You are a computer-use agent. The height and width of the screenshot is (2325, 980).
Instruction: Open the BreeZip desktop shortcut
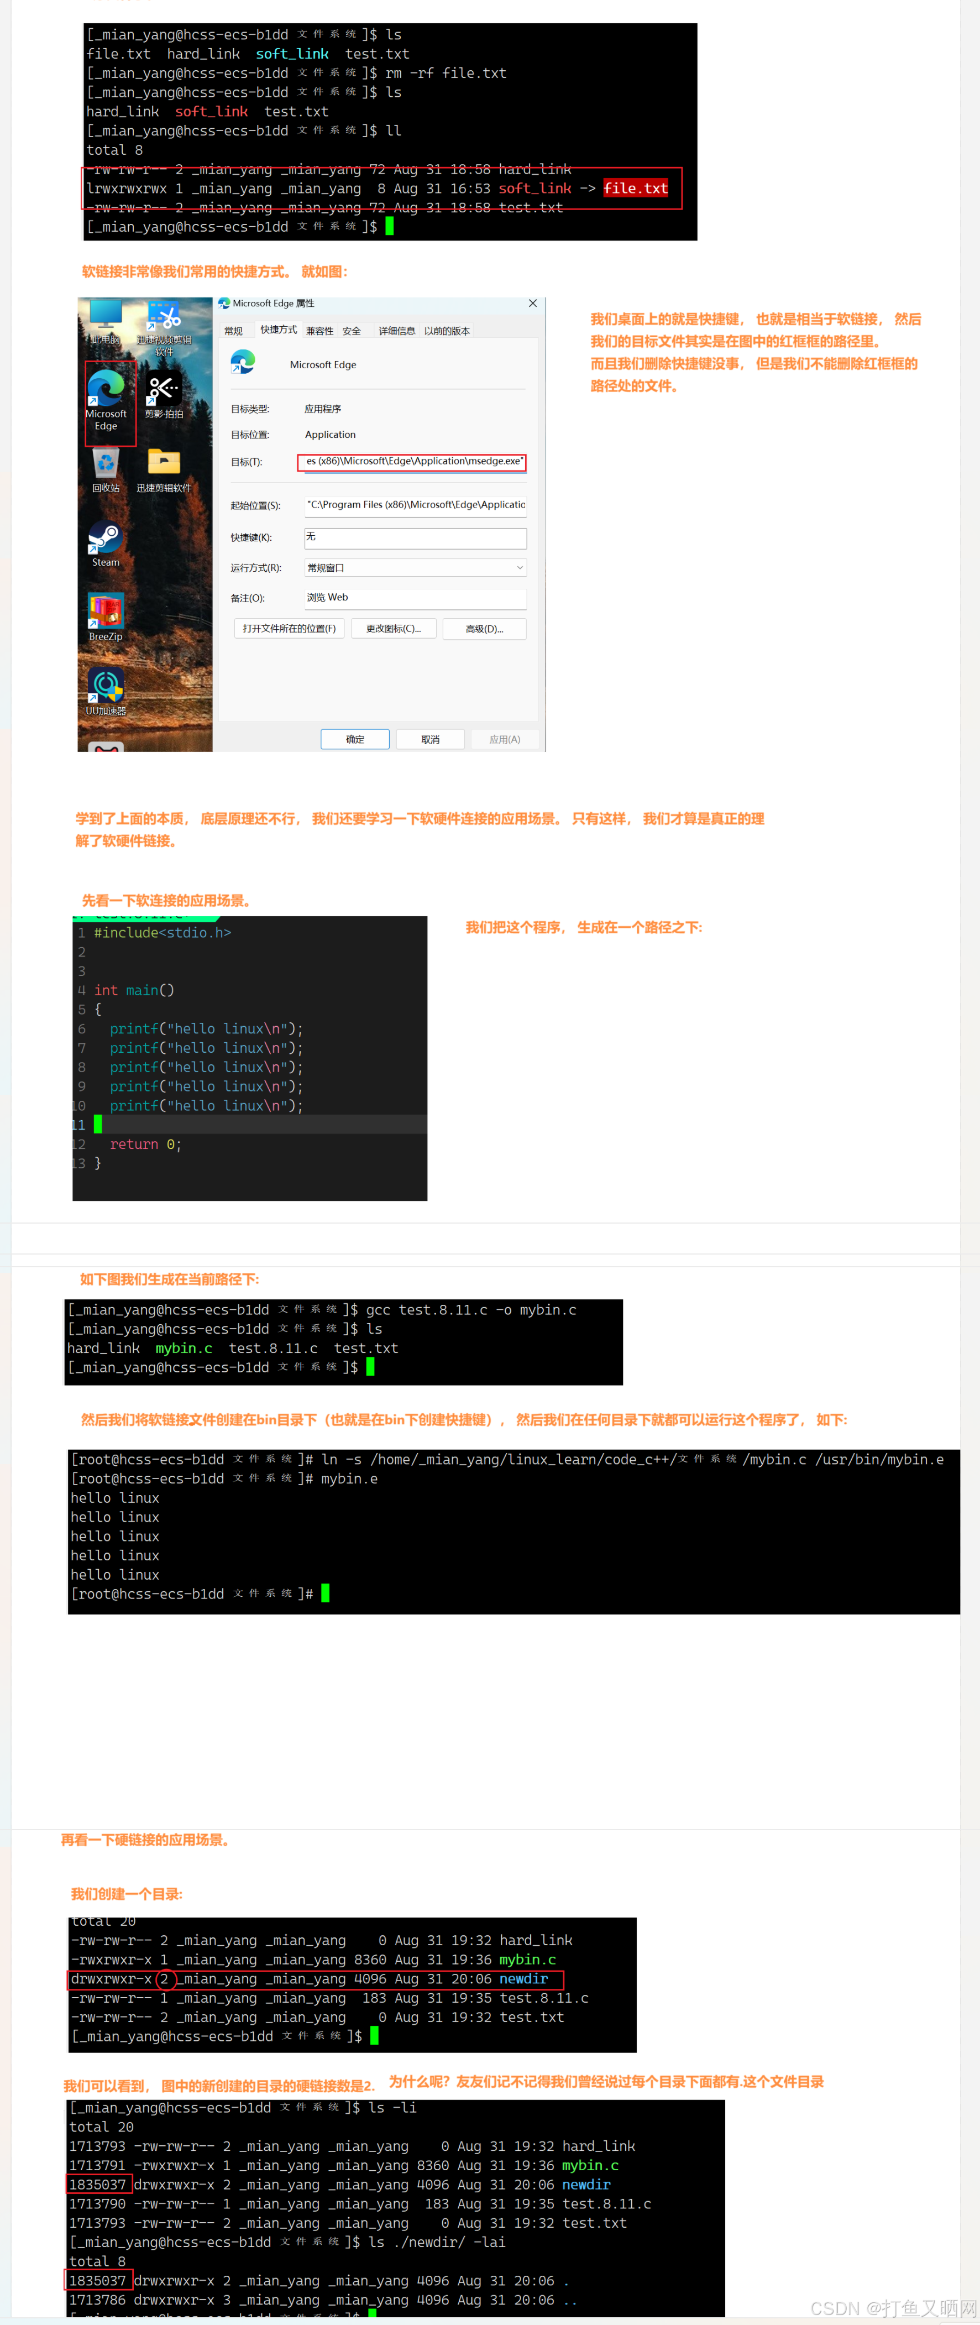pyautogui.click(x=106, y=618)
